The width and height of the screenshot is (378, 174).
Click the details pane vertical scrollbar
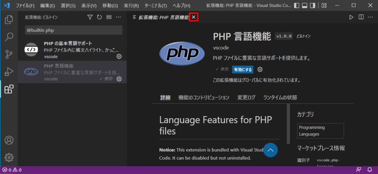pos(288,124)
